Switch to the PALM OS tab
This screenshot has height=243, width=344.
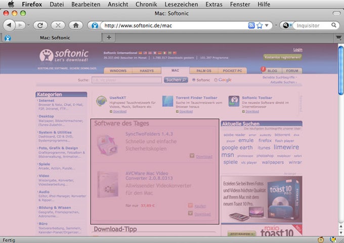click(x=204, y=71)
